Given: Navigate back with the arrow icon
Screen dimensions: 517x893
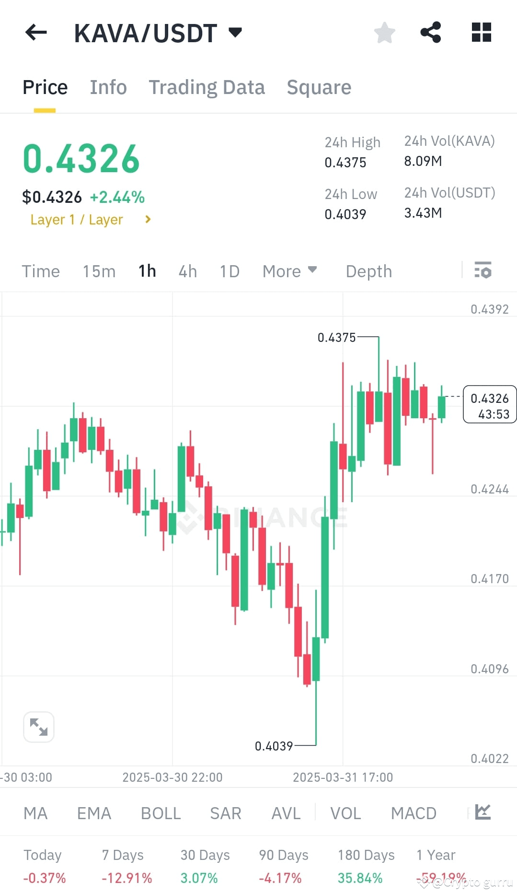Looking at the screenshot, I should pyautogui.click(x=35, y=32).
